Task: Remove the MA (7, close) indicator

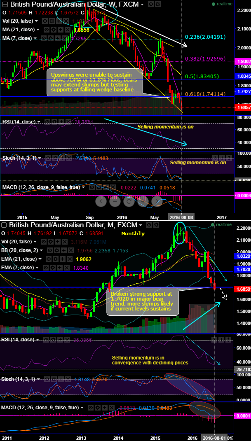Action: point(64,38)
